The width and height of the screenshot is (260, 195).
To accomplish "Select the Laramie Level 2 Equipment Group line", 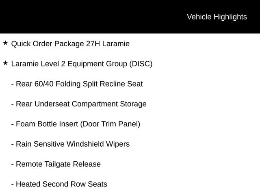I will (x=82, y=64).
